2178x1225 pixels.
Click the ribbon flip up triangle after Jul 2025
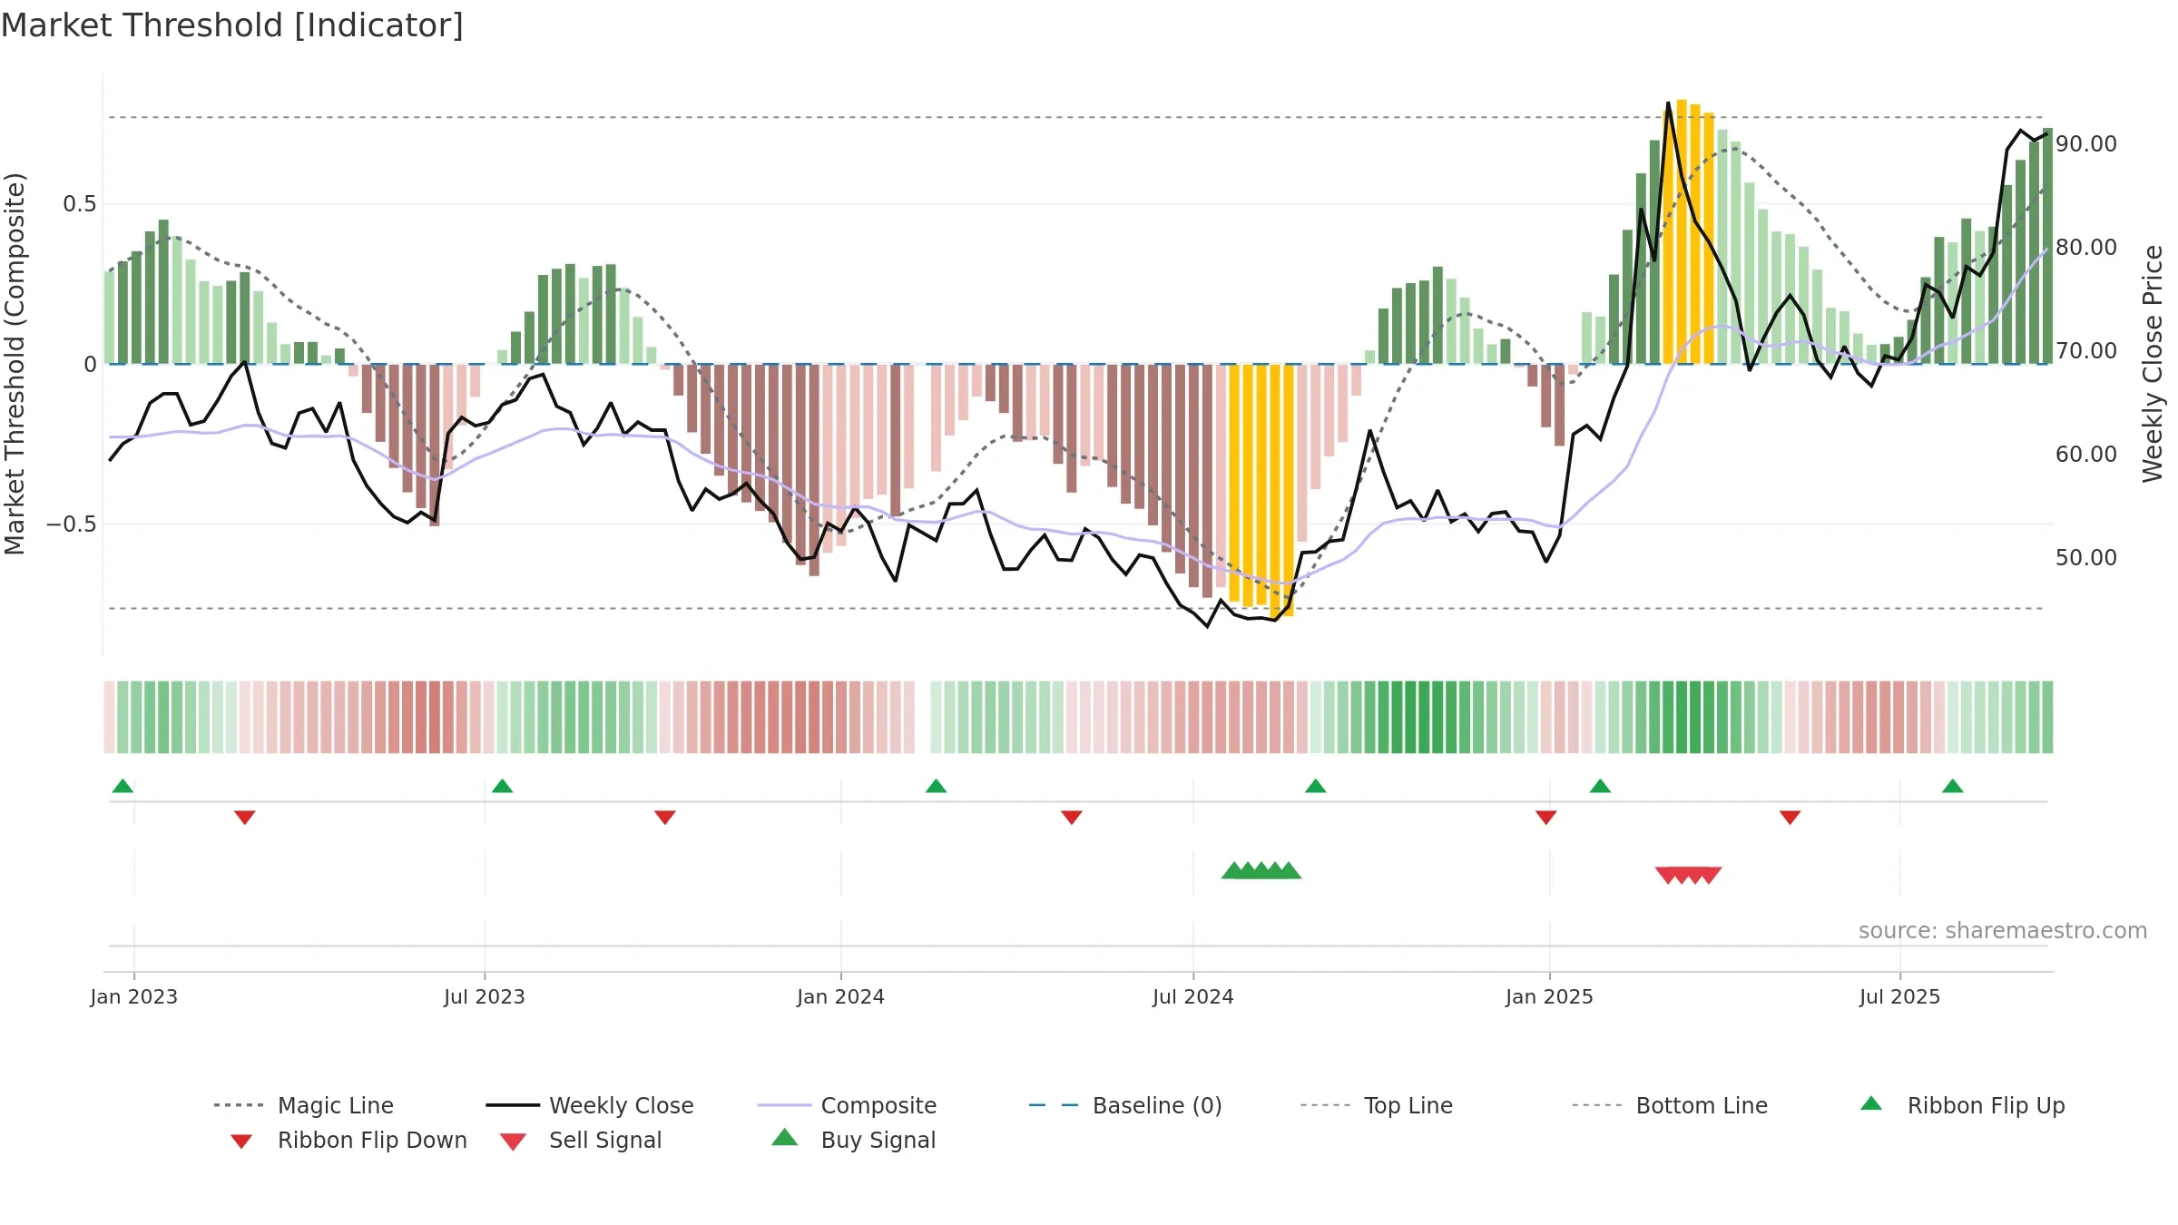(x=1953, y=786)
